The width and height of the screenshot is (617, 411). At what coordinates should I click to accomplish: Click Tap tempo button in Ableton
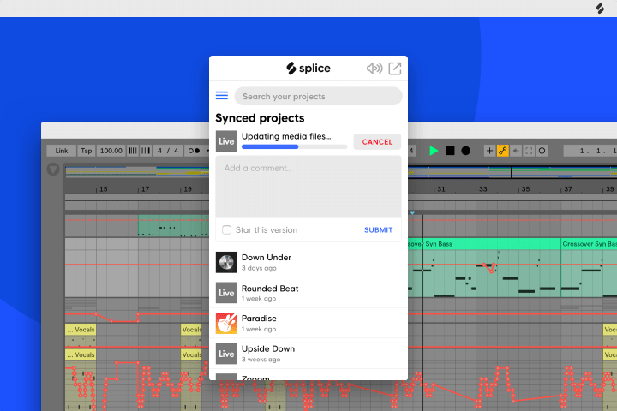(x=87, y=151)
